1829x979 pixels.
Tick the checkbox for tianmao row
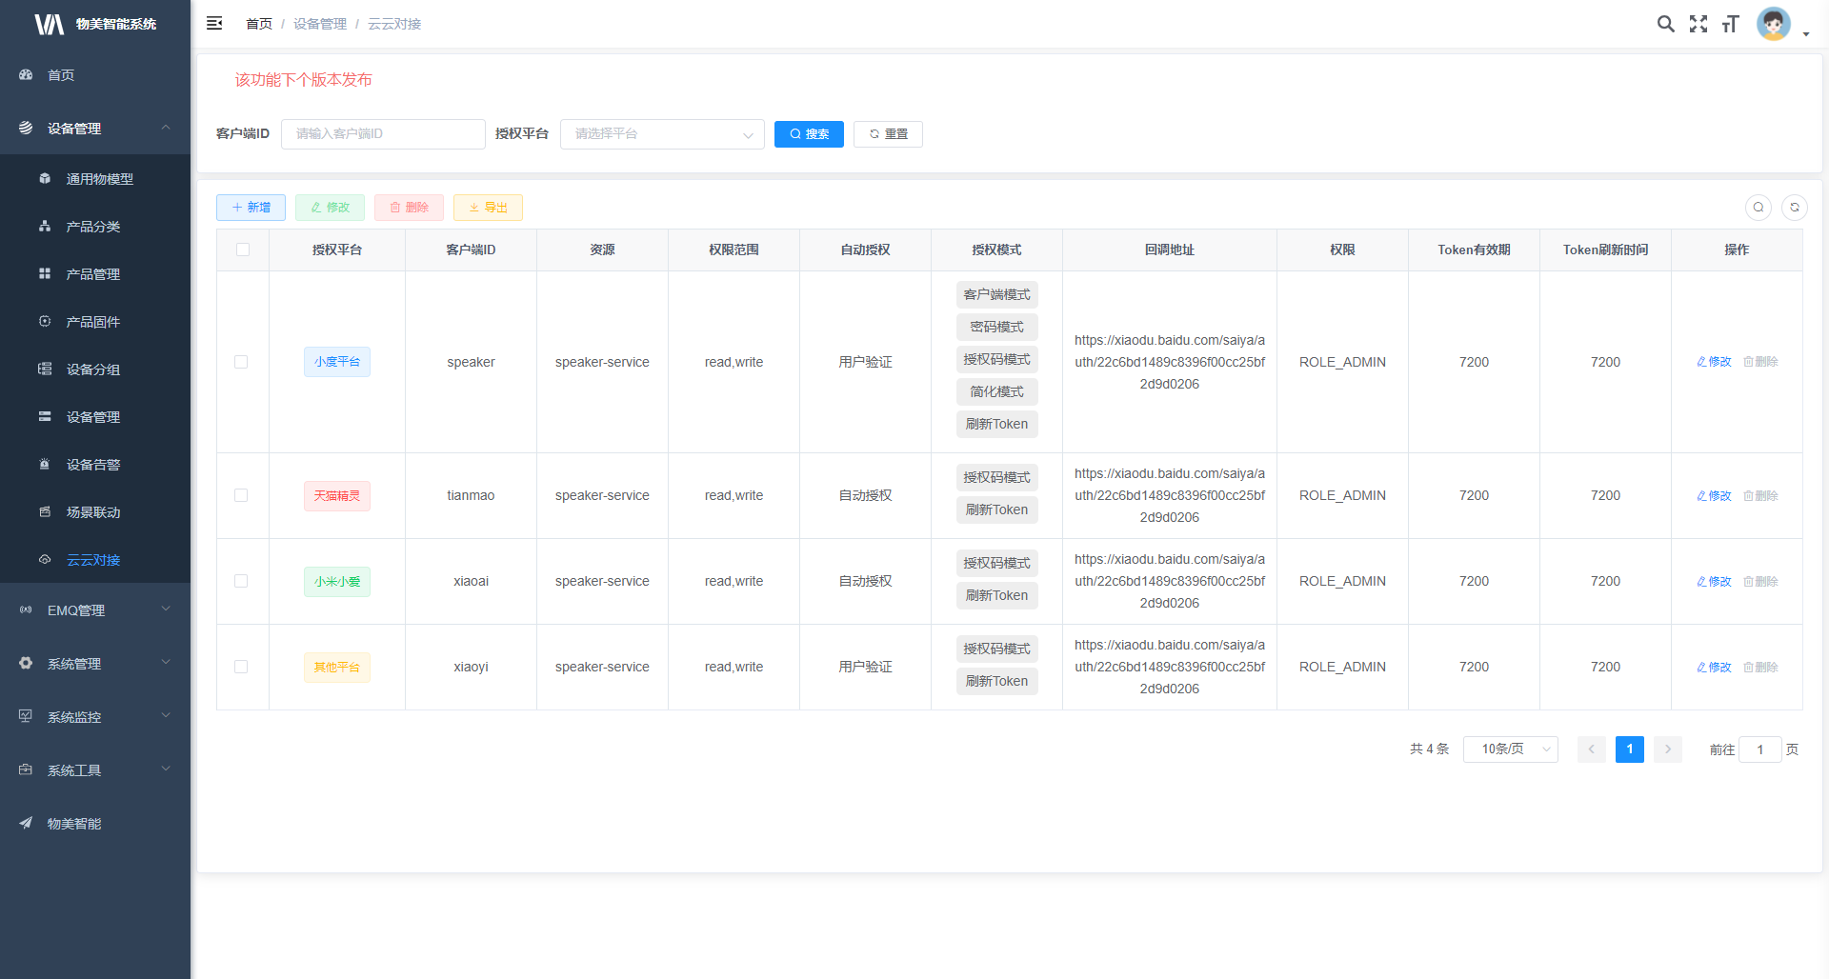[241, 495]
